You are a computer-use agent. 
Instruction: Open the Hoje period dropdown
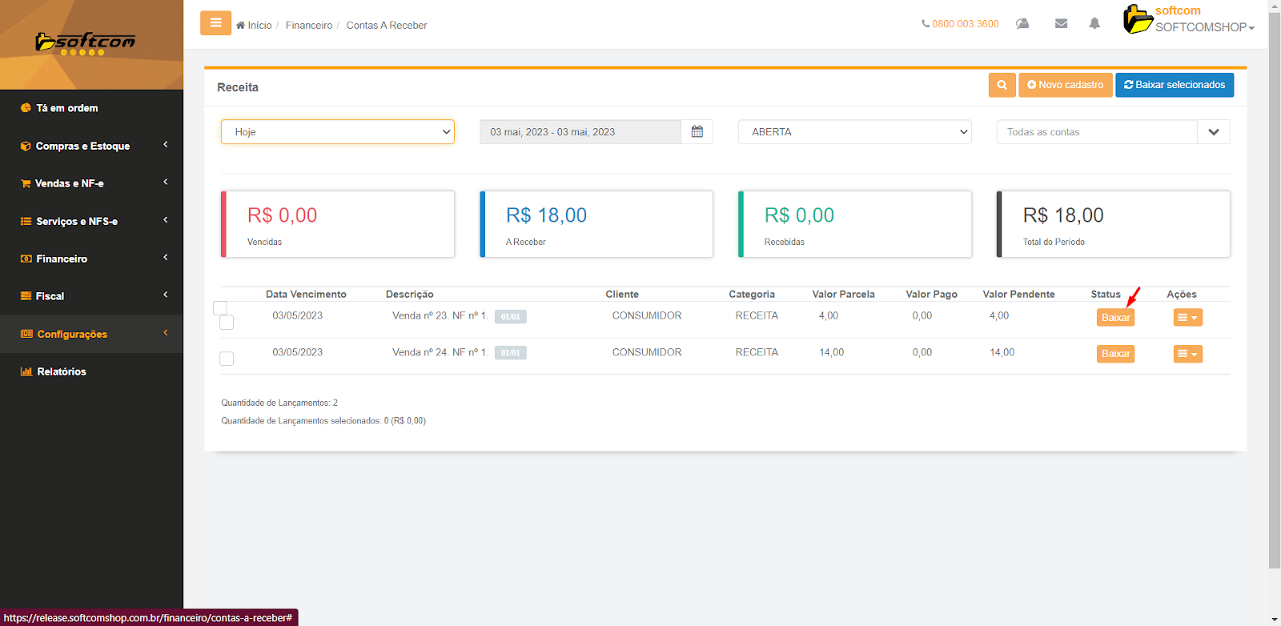[337, 132]
